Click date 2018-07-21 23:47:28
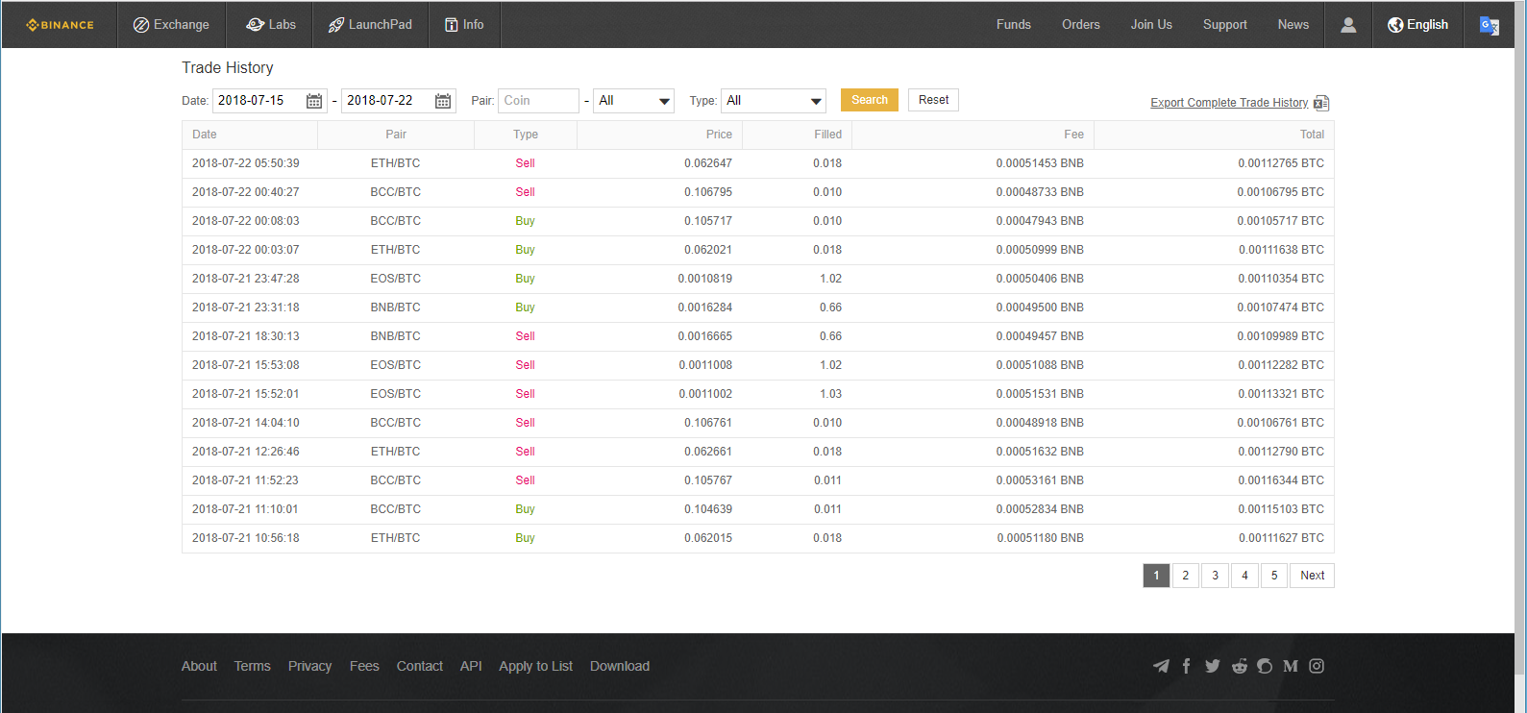Image resolution: width=1527 pixels, height=713 pixels. click(x=246, y=279)
